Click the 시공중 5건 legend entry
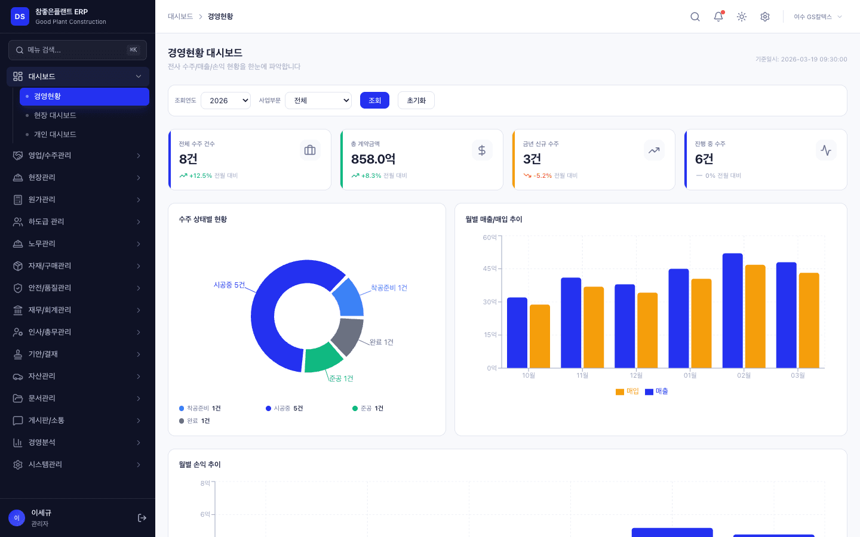This screenshot has height=537, width=860. pos(284,409)
